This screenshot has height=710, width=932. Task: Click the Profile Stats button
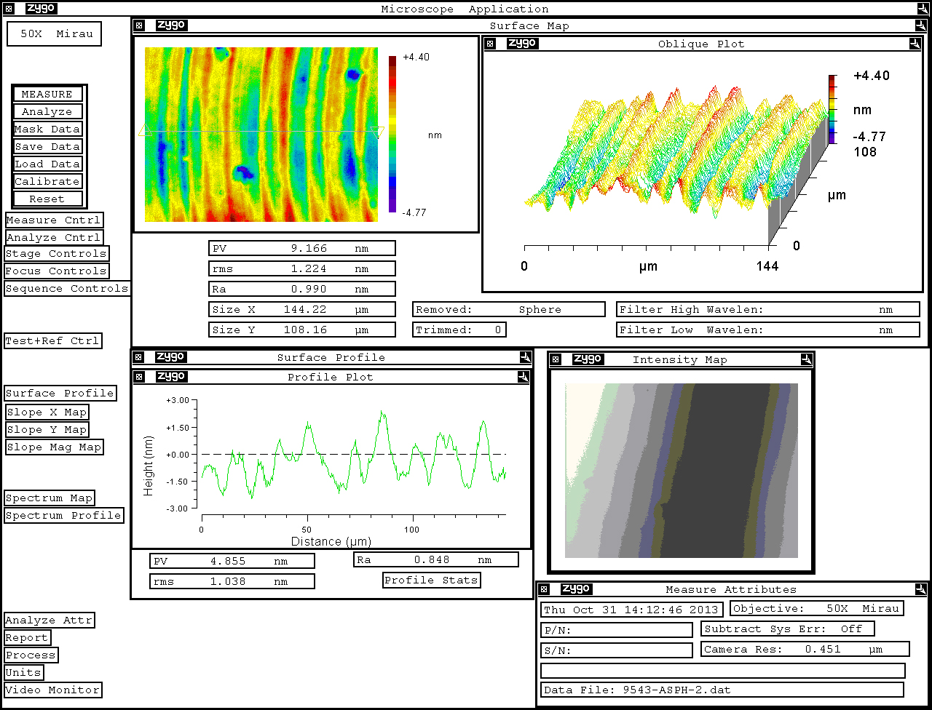[431, 581]
